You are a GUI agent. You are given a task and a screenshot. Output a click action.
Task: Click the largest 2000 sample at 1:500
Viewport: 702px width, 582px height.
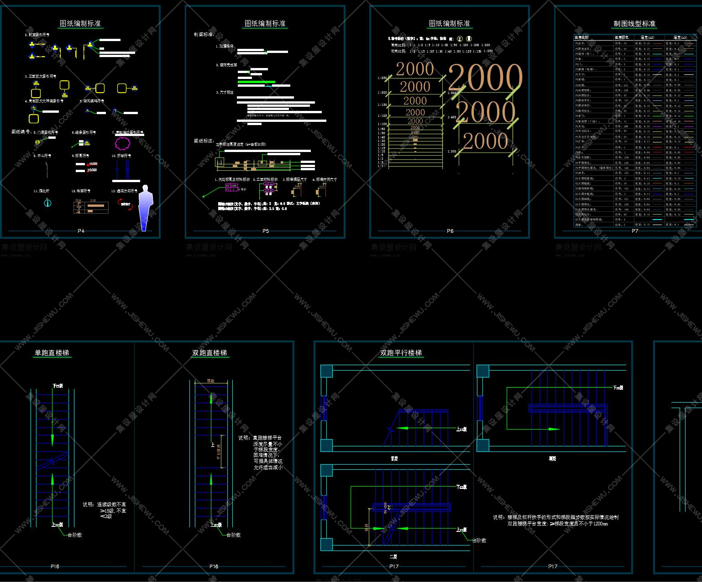coord(485,78)
